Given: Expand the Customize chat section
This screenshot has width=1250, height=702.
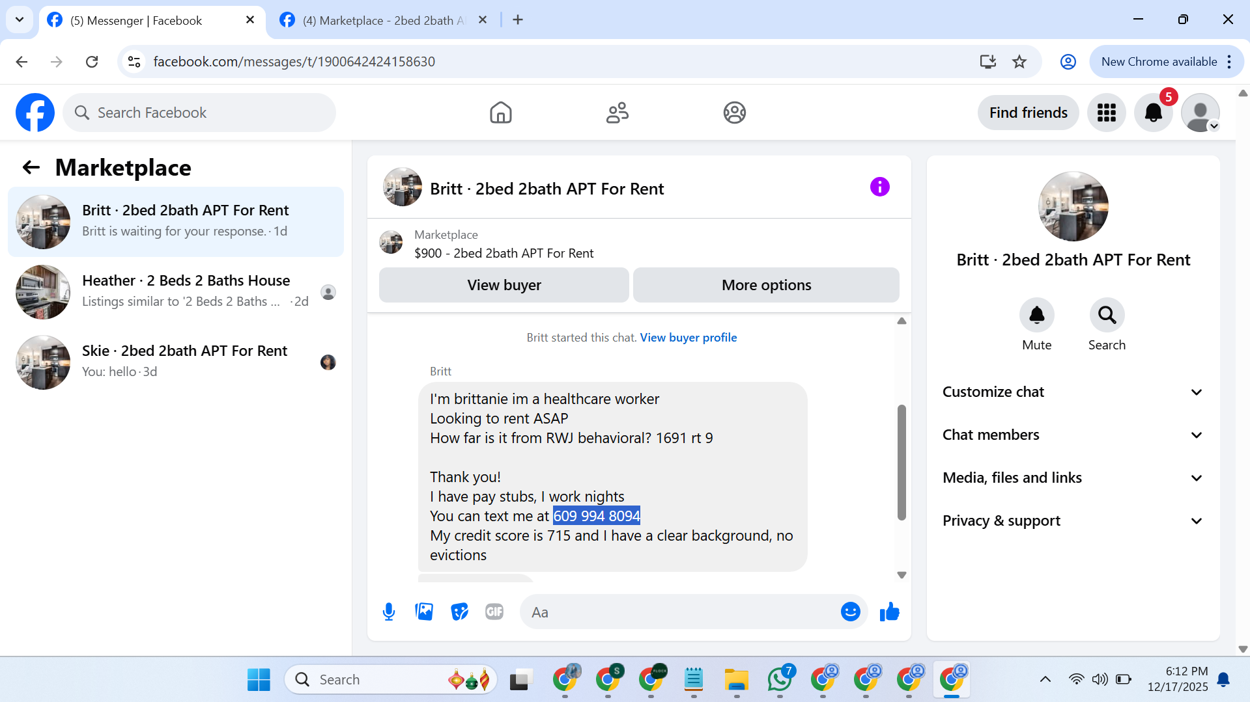Looking at the screenshot, I should (x=1073, y=392).
